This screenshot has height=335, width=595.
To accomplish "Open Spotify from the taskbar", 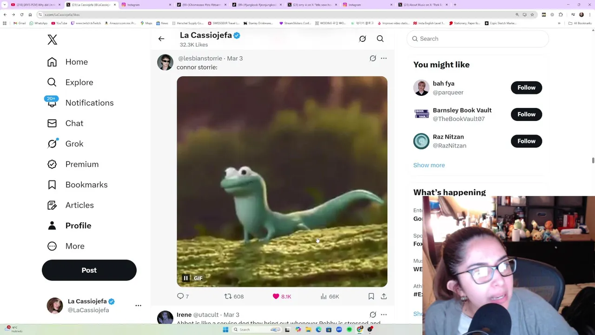I will pyautogui.click(x=349, y=330).
